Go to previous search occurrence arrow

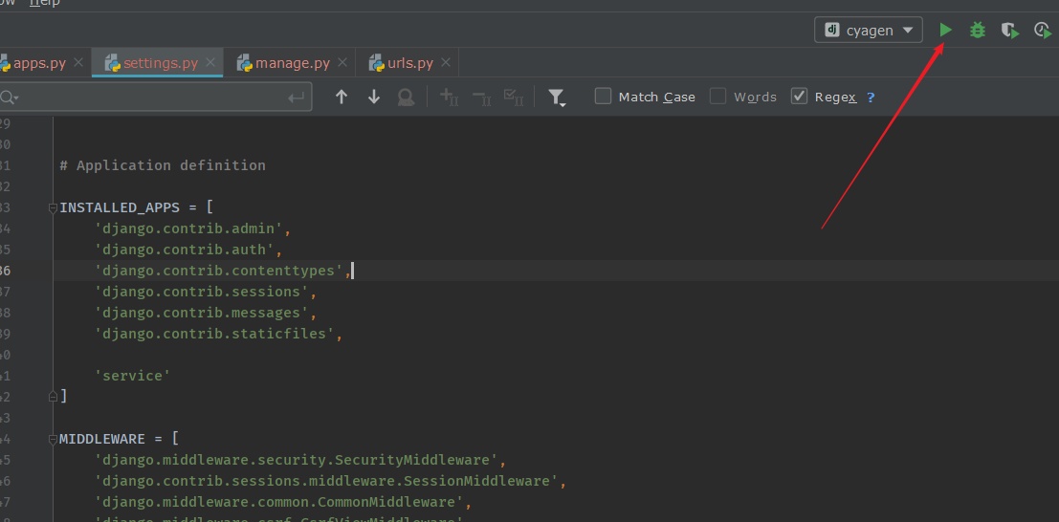click(x=342, y=98)
